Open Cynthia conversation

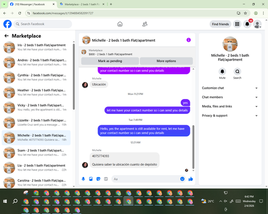36,78
